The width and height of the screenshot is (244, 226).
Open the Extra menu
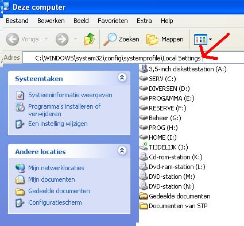144,21
